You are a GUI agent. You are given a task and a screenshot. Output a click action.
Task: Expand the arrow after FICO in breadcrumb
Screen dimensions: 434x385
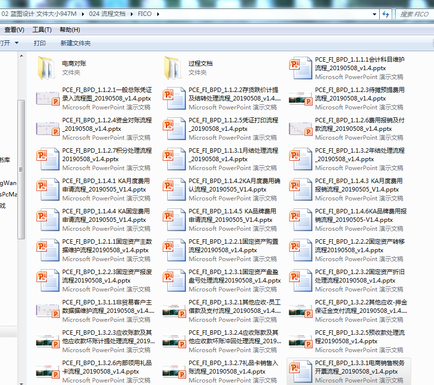(x=158, y=14)
